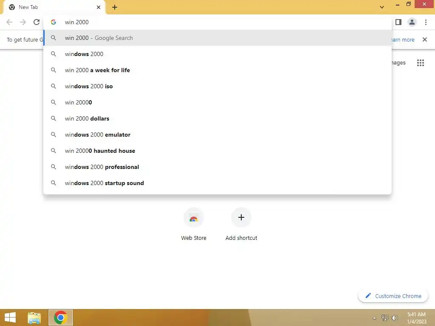This screenshot has width=435, height=326.
Task: Open Chrome's three-dot menu
Action: pos(426,22)
